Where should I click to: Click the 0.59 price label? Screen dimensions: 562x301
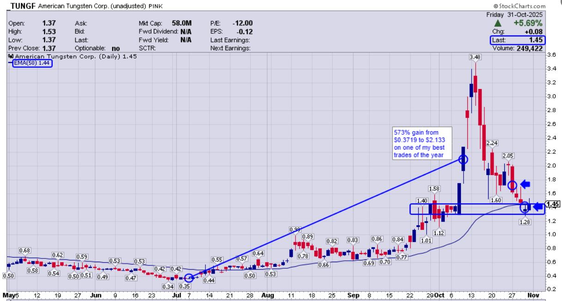82,257
